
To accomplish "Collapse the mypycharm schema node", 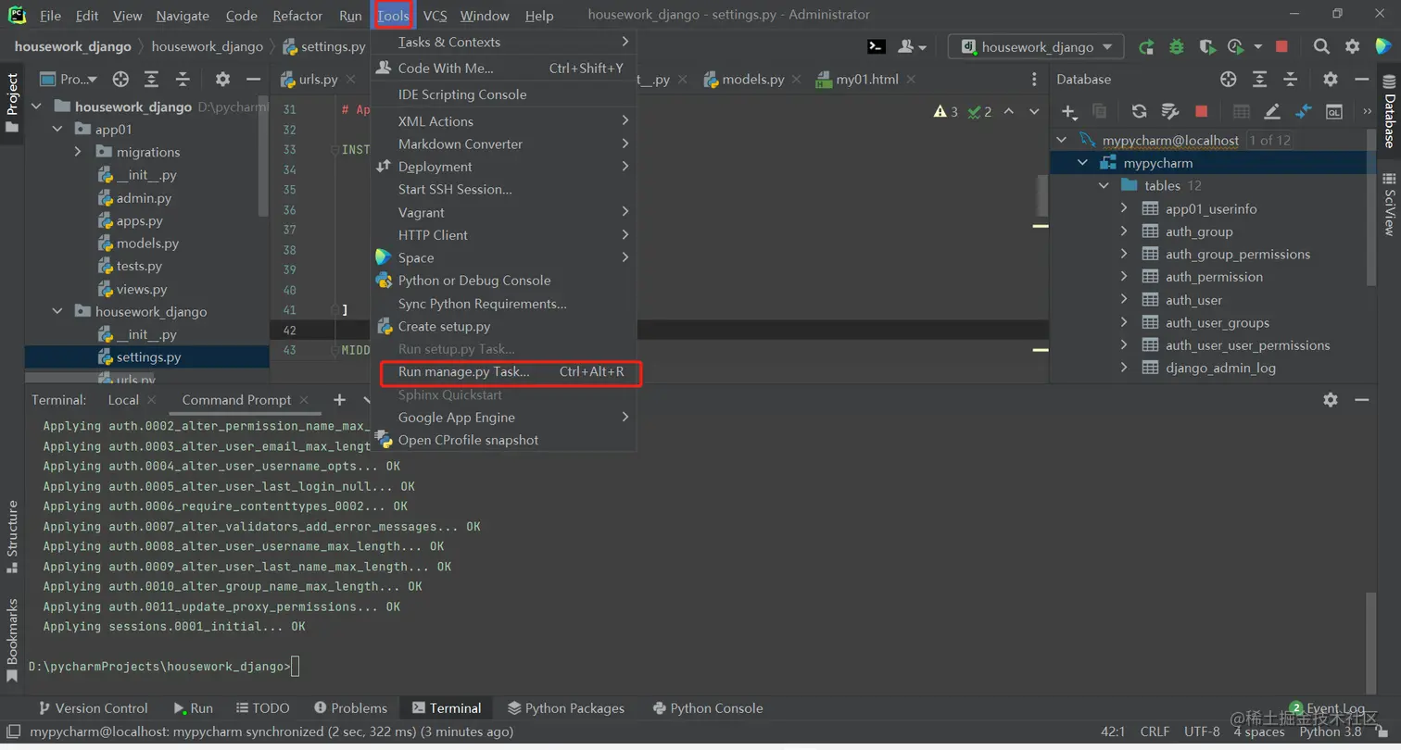I will pyautogui.click(x=1081, y=163).
